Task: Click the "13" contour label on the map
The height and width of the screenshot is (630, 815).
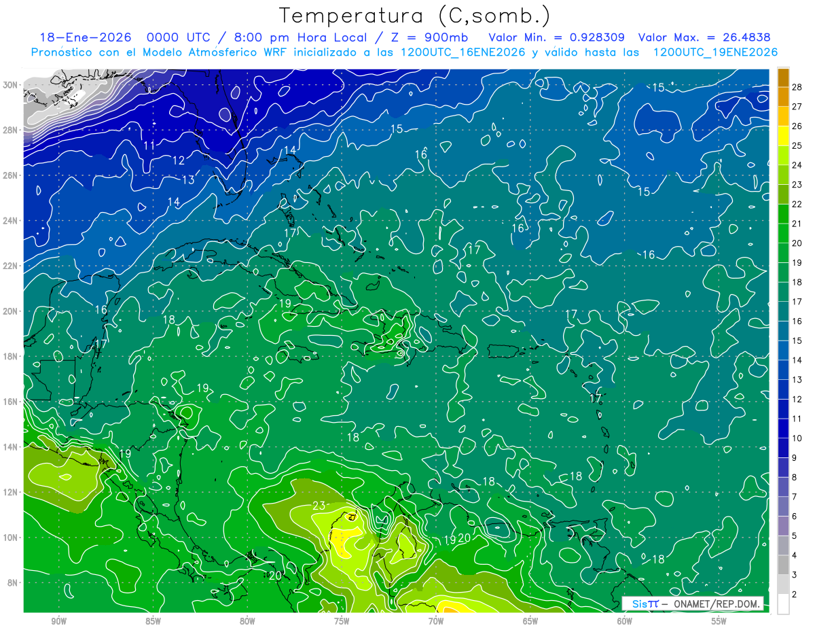Action: click(x=189, y=179)
